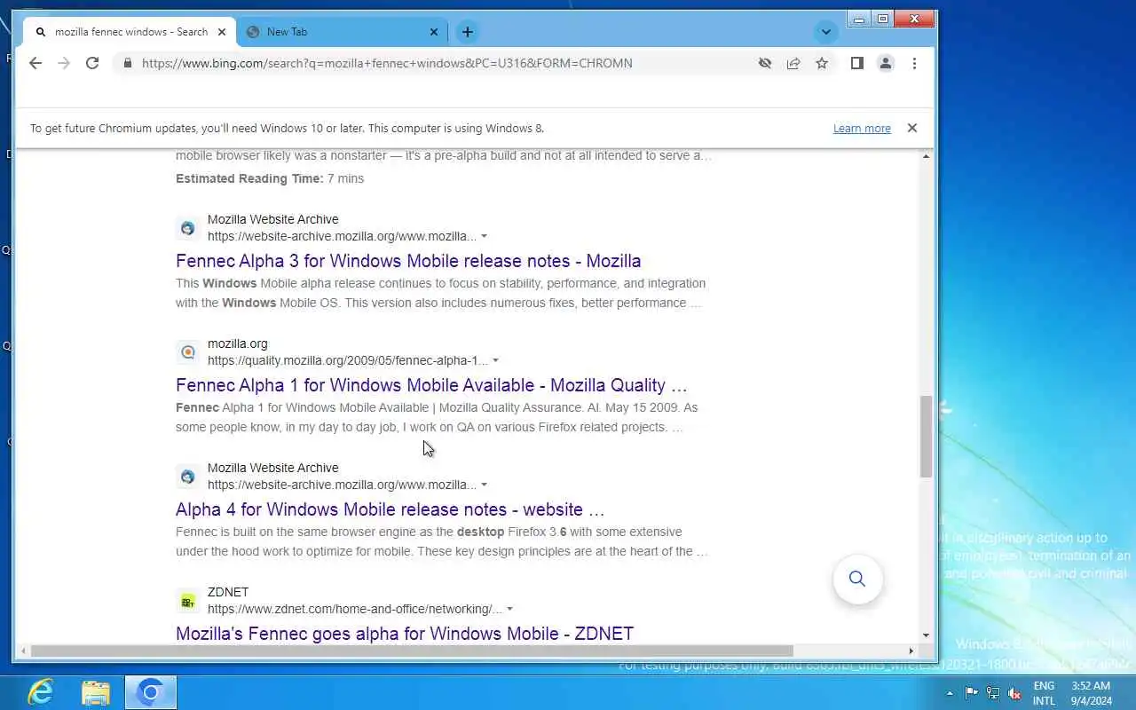Click the scroll up arrow
Viewport: 1136px width, 710px height.
point(926,156)
